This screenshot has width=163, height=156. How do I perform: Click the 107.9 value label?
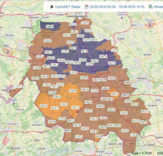click(112, 63)
